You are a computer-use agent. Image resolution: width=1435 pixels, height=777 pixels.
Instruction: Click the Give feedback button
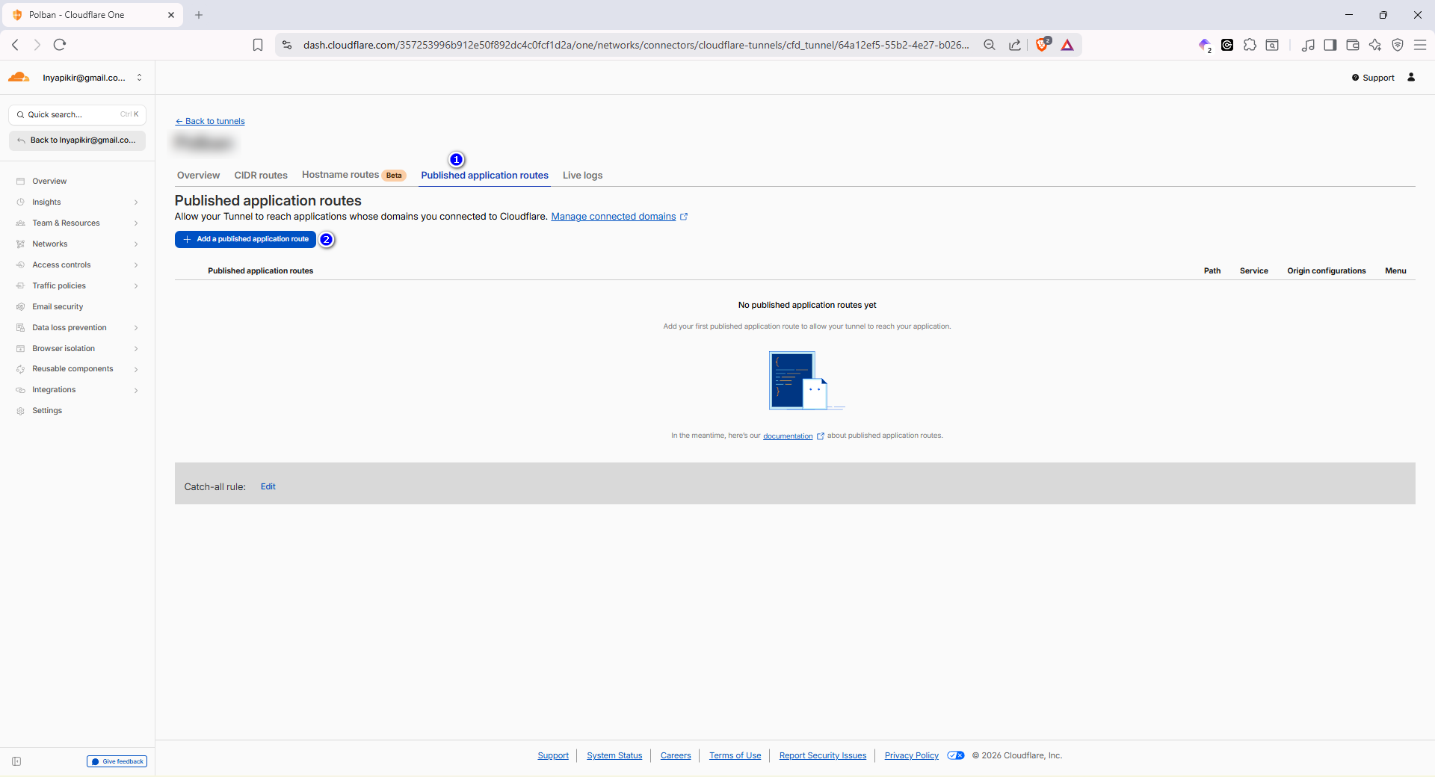(117, 761)
